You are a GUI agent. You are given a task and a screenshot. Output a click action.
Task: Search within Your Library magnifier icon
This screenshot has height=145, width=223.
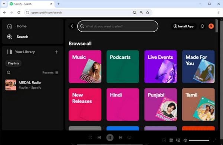pyautogui.click(x=9, y=73)
